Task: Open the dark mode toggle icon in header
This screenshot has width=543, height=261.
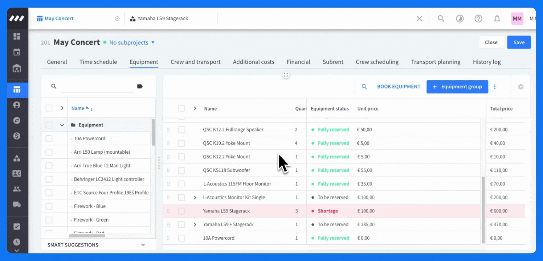Action: (460, 18)
